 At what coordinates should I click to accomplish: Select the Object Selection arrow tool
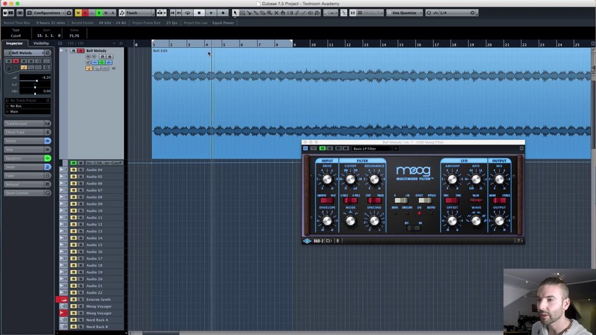click(235, 13)
